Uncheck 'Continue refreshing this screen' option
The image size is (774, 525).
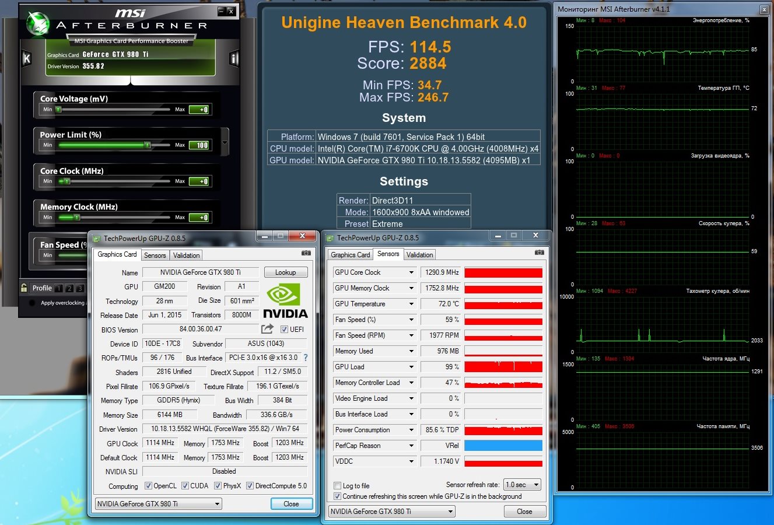tap(337, 496)
